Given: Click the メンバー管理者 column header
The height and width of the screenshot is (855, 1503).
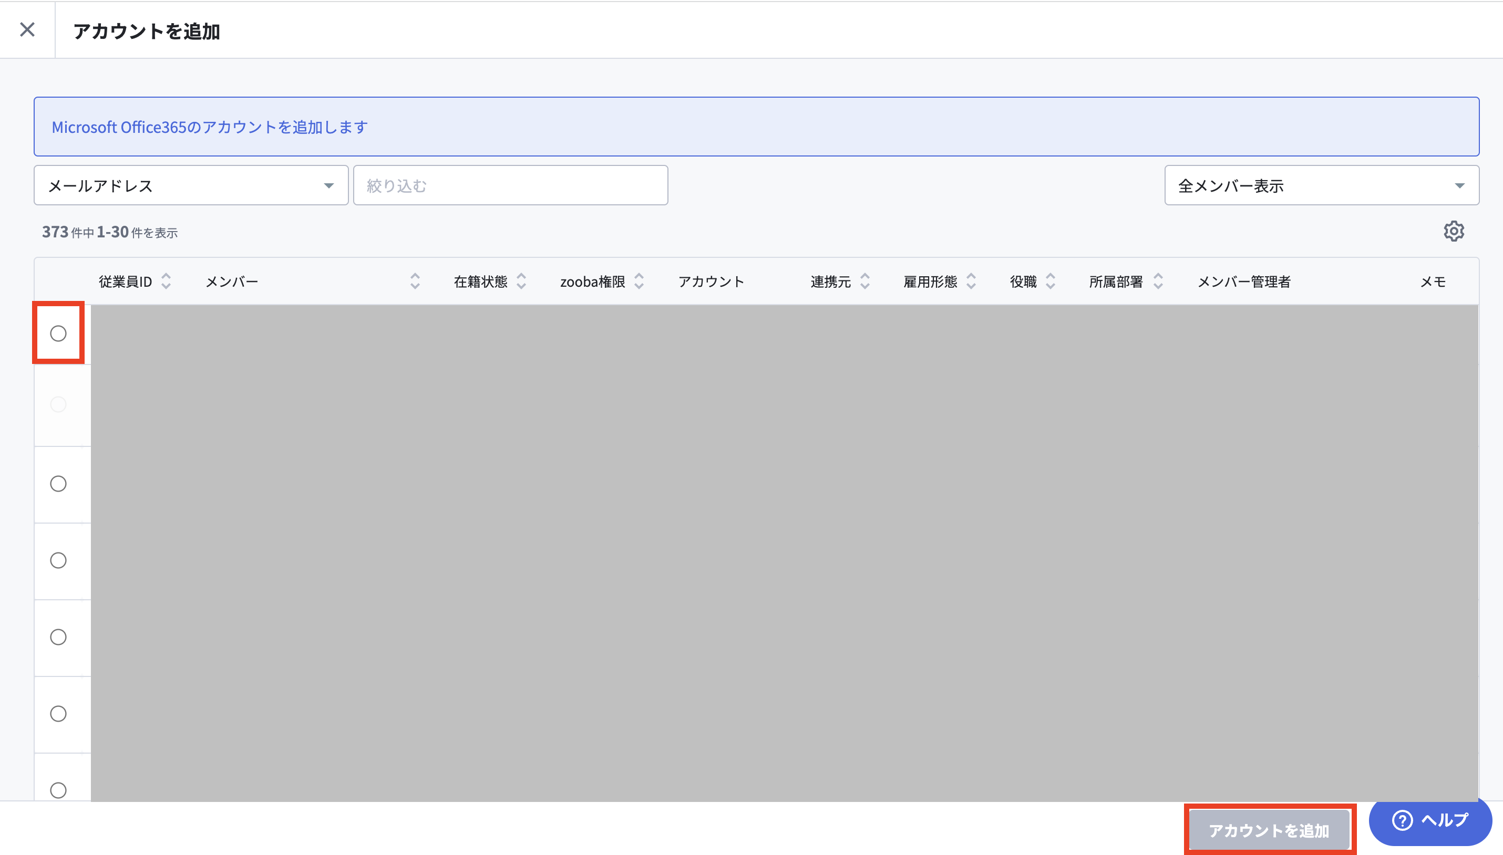Looking at the screenshot, I should point(1244,282).
